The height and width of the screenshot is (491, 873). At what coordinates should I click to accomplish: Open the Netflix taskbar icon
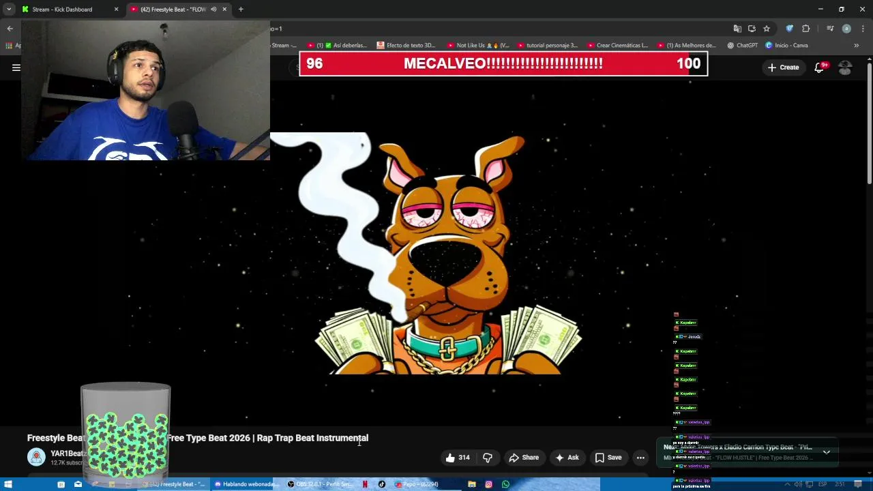tap(365, 484)
